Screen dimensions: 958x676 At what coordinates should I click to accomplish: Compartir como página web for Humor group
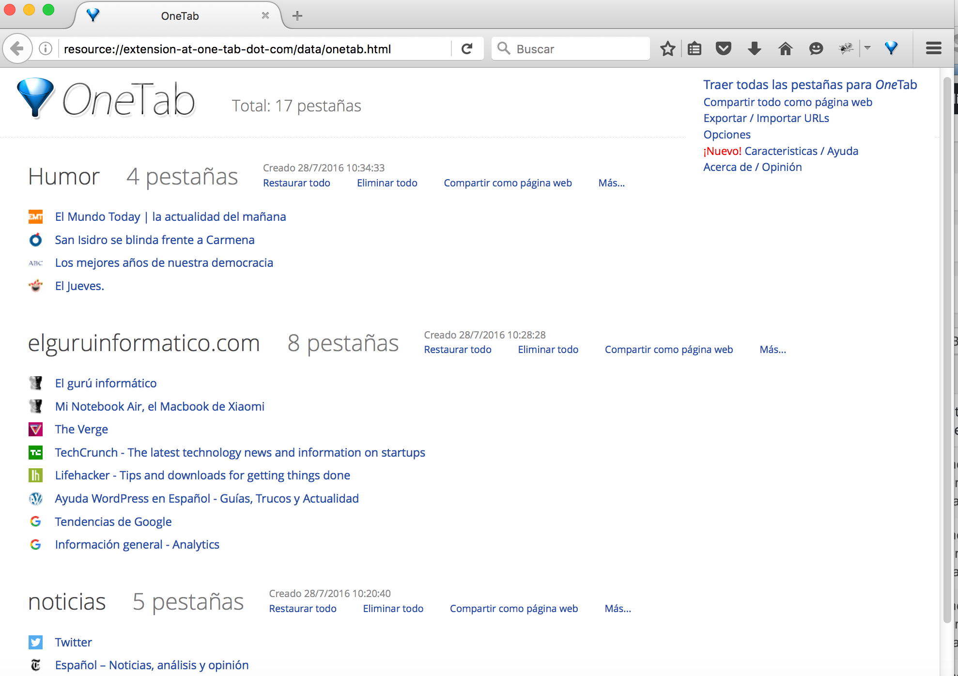pos(508,183)
